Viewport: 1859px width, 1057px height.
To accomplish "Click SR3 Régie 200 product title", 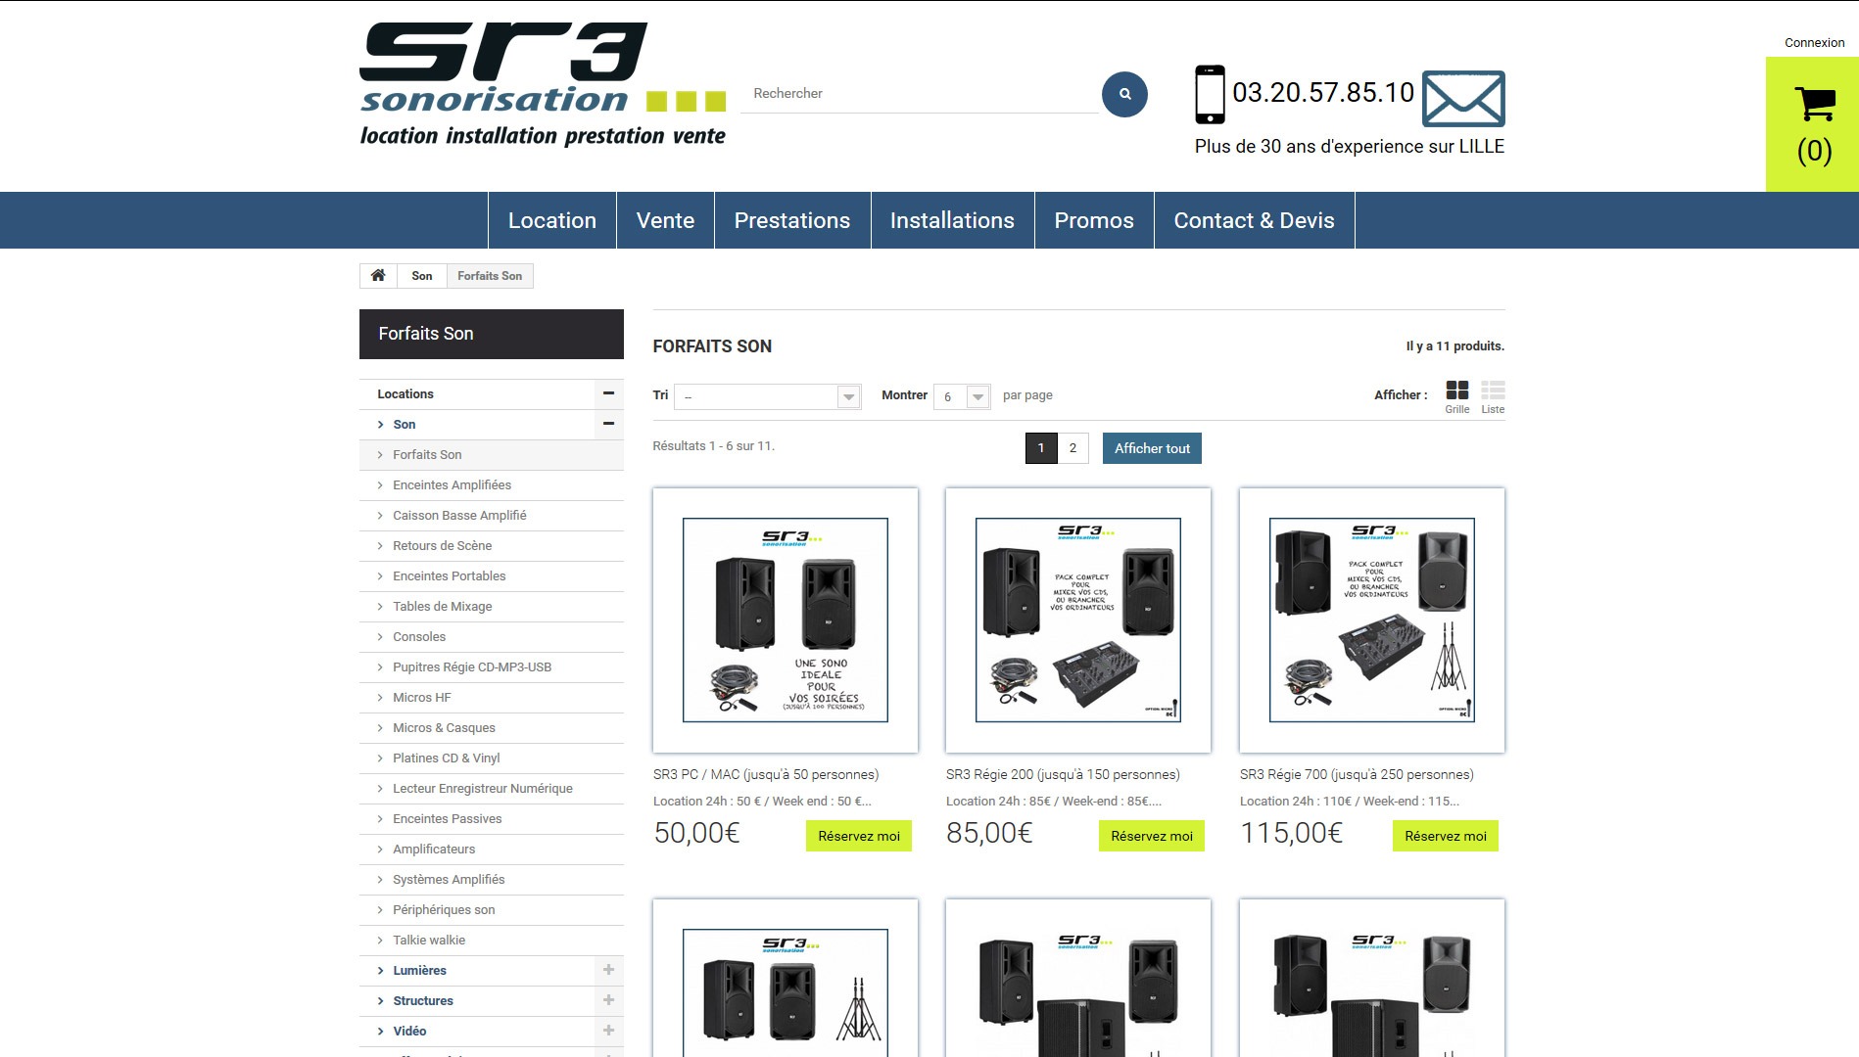I will (1063, 774).
